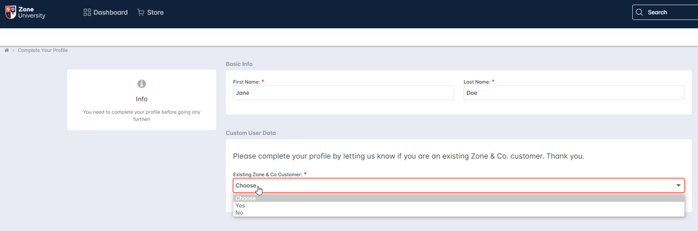This screenshot has height=231, width=698.
Task: Open the Existing Zone & Co Customer dropdown
Action: (x=459, y=185)
